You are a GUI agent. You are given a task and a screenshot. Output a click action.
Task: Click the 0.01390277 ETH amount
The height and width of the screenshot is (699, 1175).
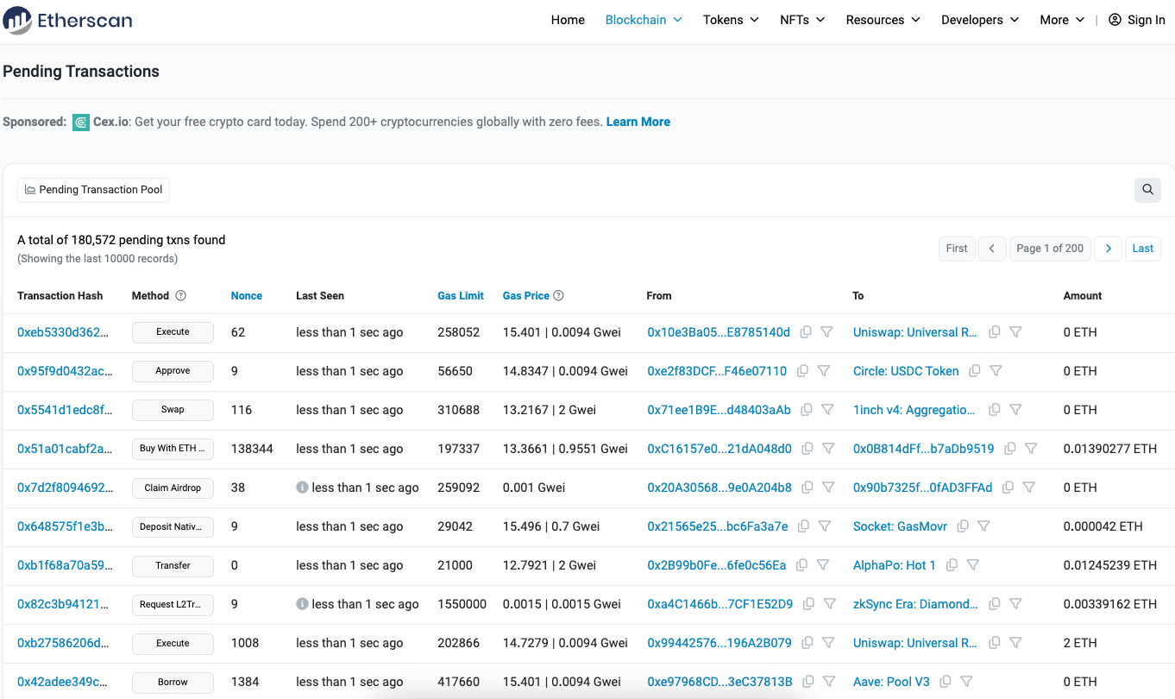[x=1110, y=449]
